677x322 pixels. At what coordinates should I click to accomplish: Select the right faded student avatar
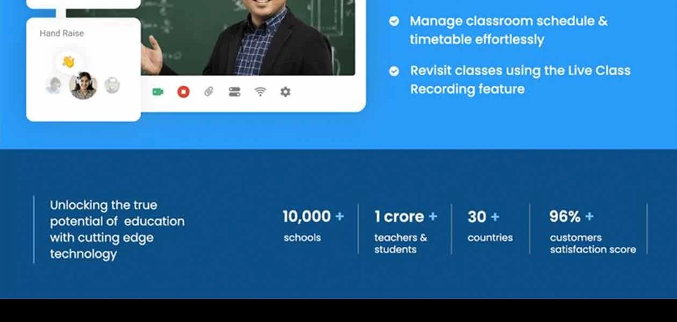(x=112, y=85)
